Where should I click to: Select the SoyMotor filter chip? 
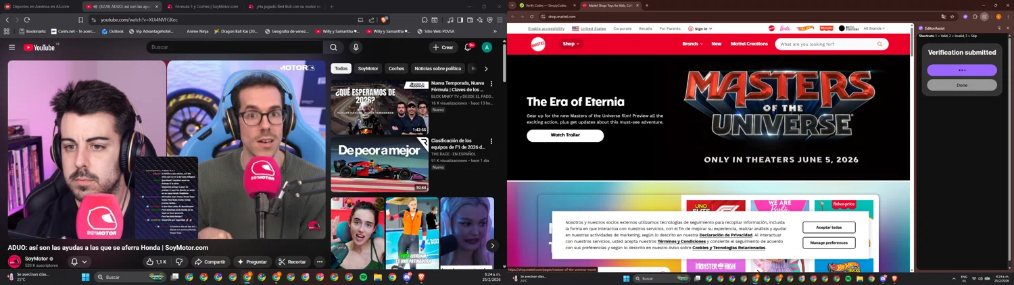pos(368,68)
